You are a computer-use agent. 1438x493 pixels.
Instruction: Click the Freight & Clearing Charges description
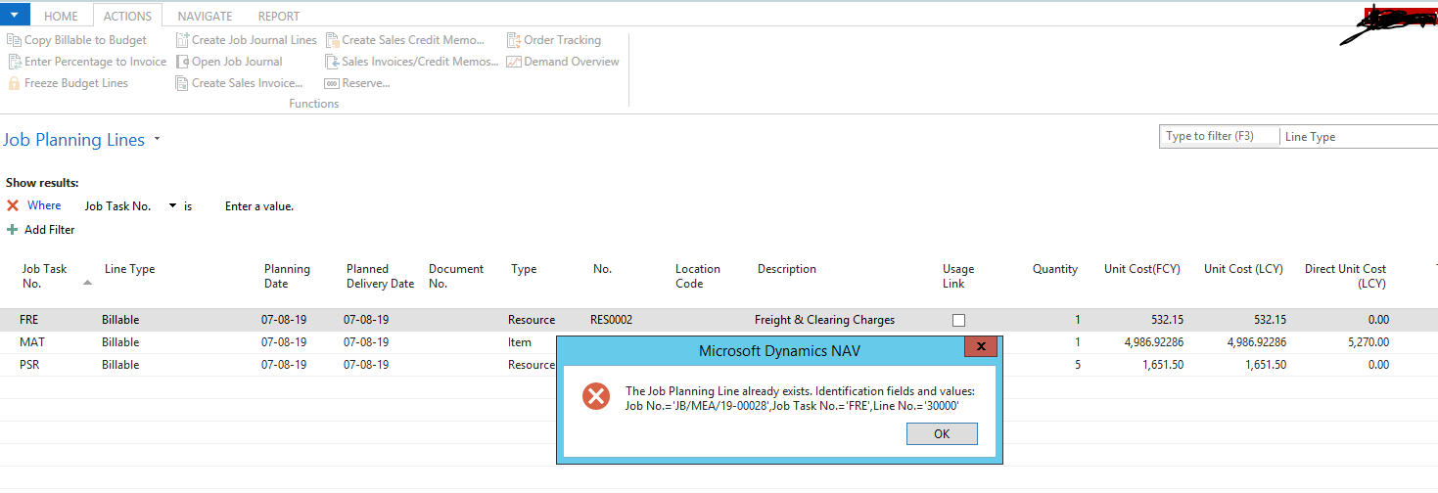tap(824, 320)
